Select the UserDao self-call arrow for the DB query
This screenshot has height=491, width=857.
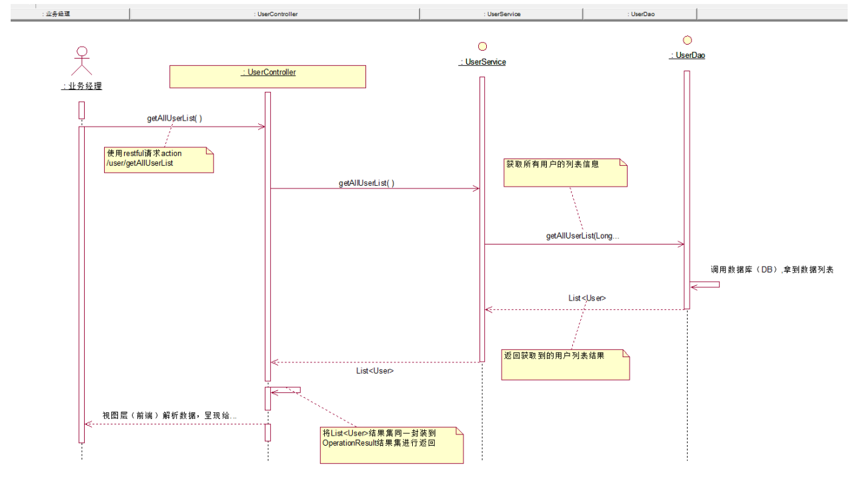point(704,284)
